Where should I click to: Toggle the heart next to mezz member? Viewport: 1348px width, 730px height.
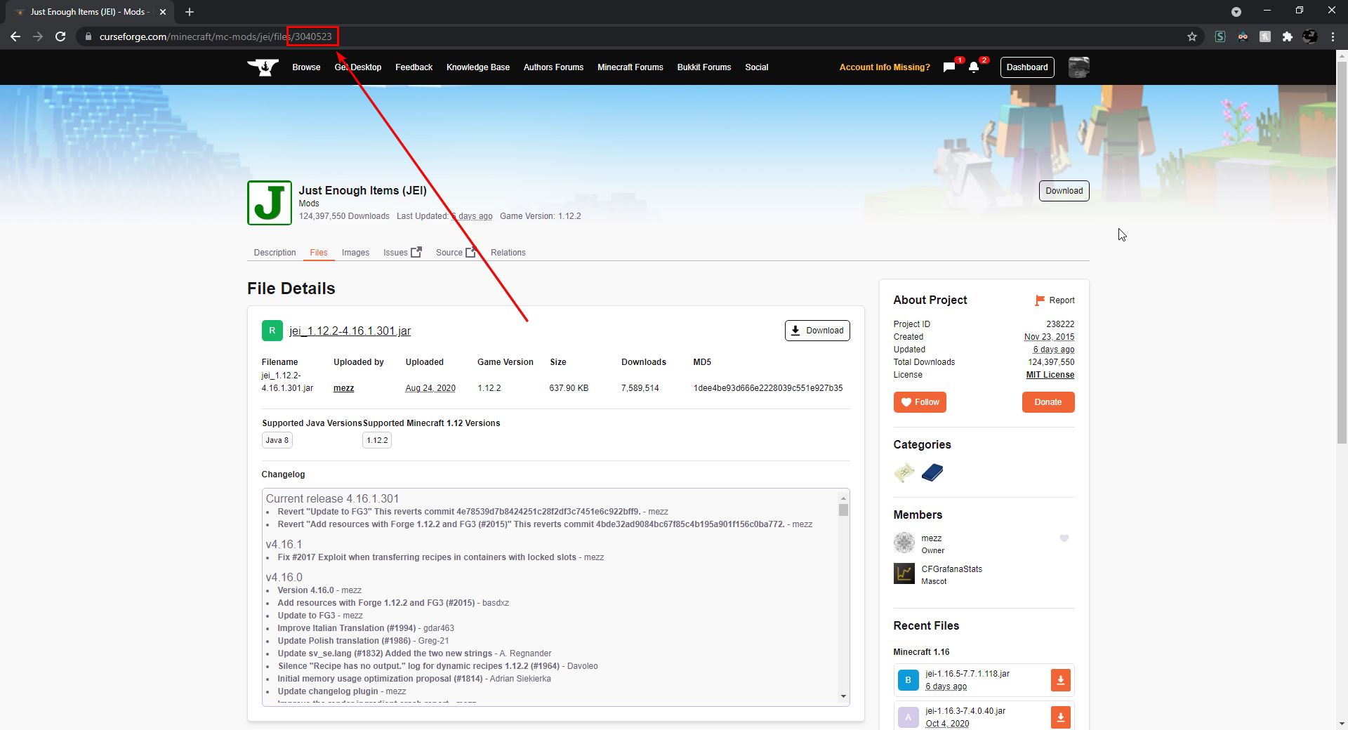(x=1064, y=538)
